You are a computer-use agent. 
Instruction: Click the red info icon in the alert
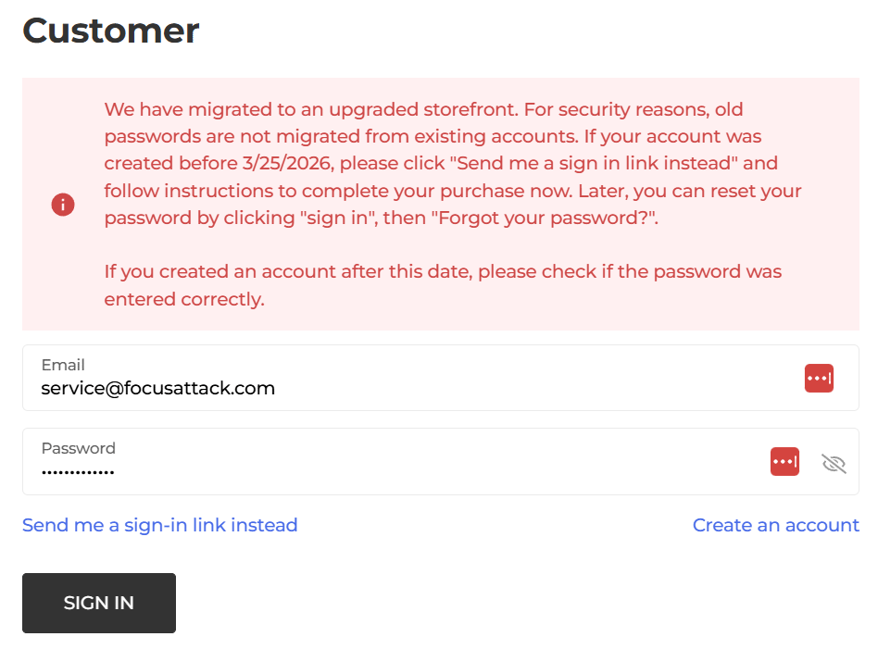point(63,205)
